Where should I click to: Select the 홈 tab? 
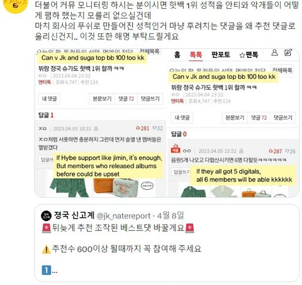pos(177,55)
